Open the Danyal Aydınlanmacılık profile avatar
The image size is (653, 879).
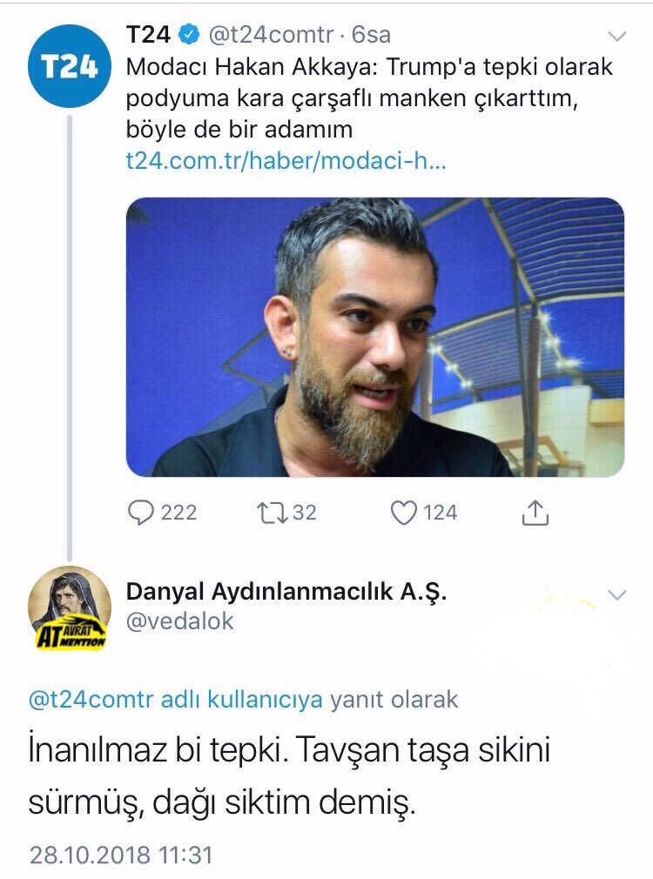[70, 607]
